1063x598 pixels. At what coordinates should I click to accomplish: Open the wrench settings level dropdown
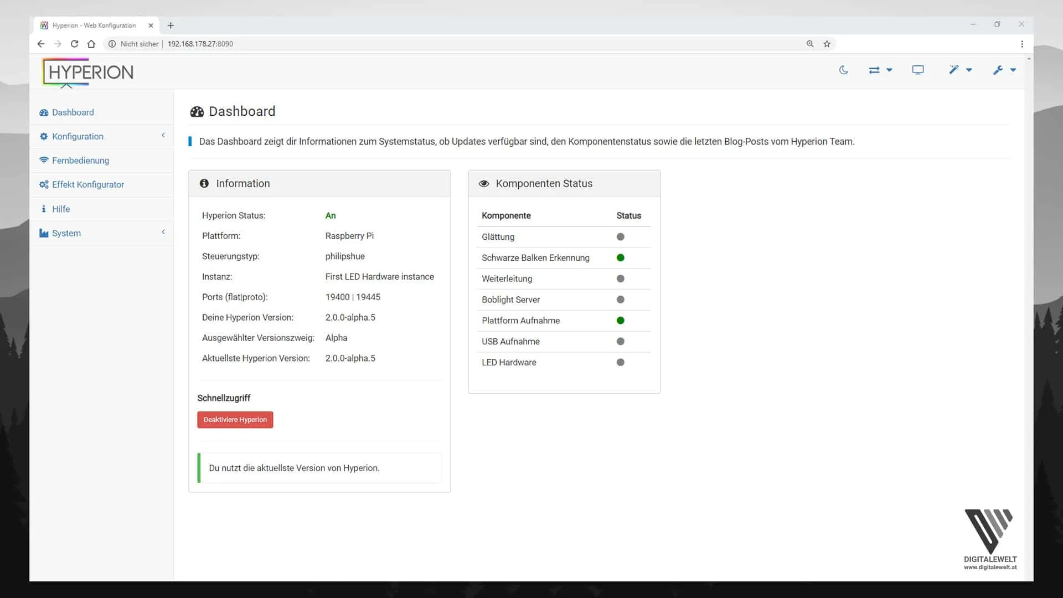pyautogui.click(x=1004, y=70)
